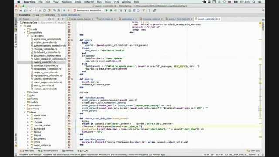Open macOS Spotlight search in menu bar

click(254, 2)
